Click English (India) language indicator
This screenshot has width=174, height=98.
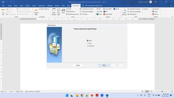[19, 91]
